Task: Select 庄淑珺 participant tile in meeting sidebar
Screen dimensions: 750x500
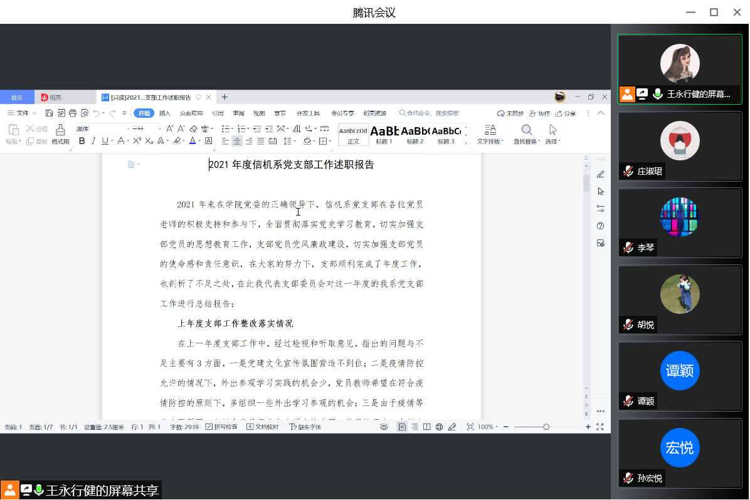Action: pyautogui.click(x=680, y=147)
